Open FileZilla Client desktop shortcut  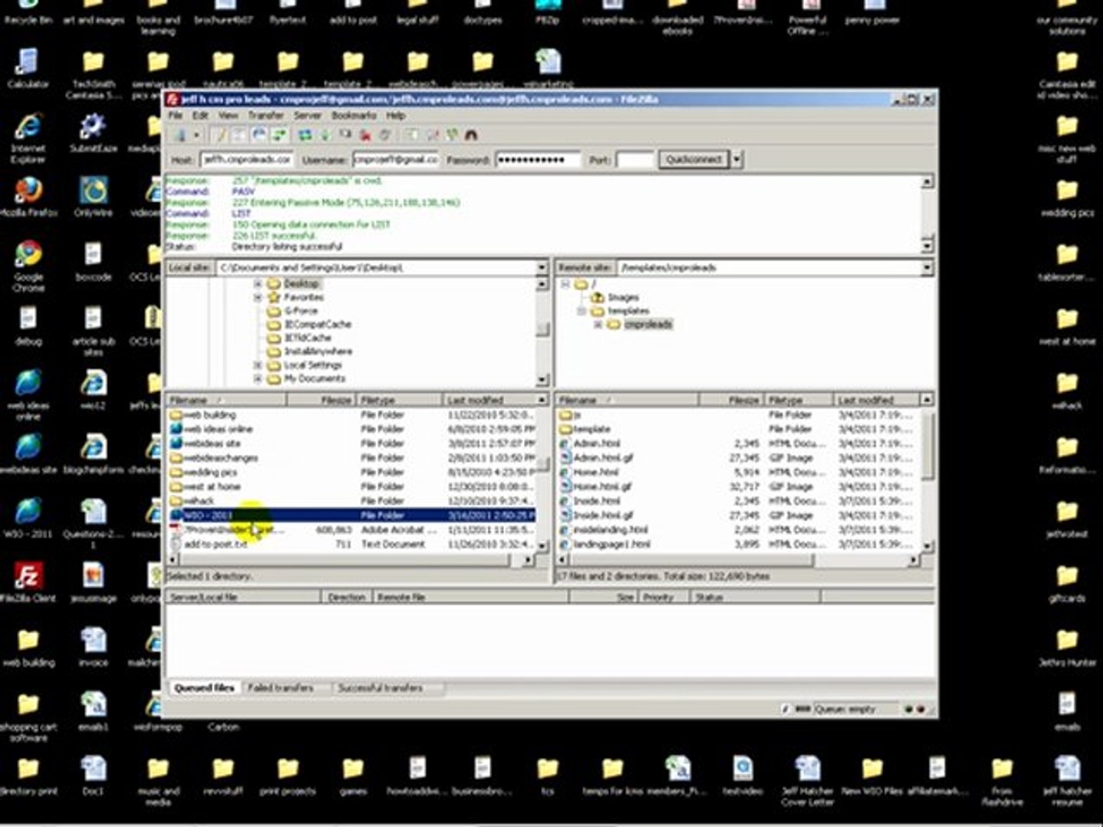(x=28, y=582)
